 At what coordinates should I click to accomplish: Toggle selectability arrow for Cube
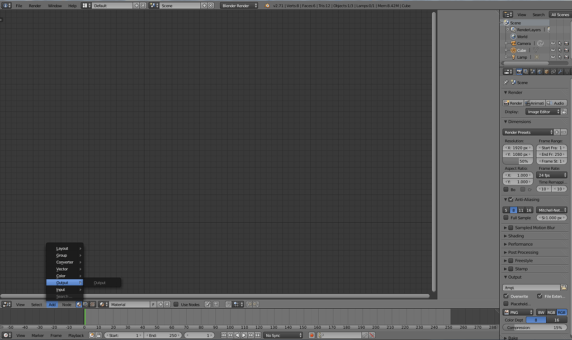pos(560,50)
